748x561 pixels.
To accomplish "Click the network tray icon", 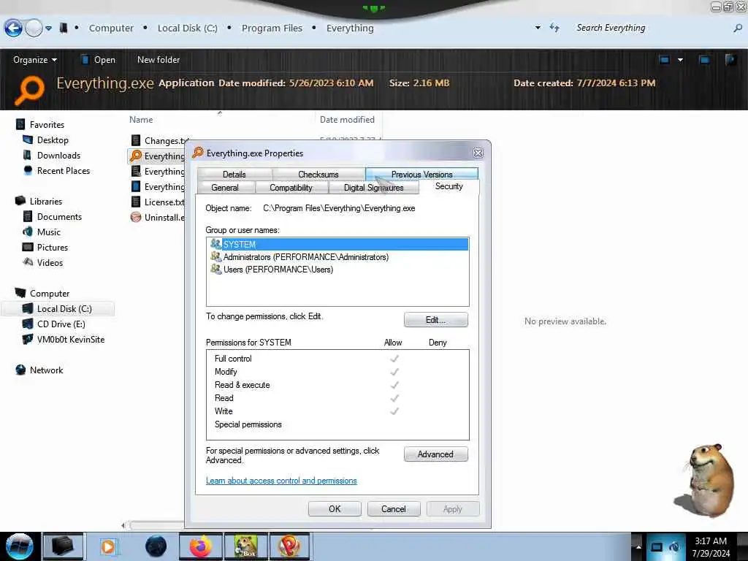I will pos(657,546).
